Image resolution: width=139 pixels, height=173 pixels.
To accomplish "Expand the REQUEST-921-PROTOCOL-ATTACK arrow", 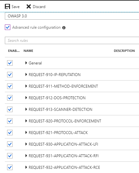I will 26,132.
